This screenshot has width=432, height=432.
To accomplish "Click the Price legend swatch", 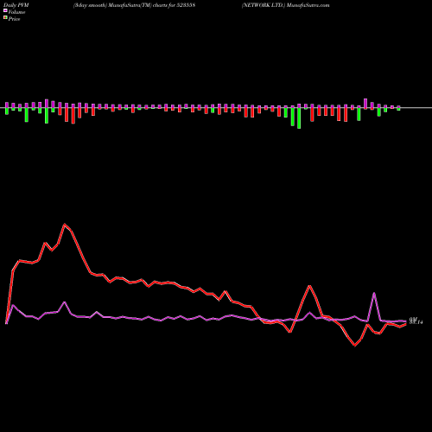I will [5, 18].
